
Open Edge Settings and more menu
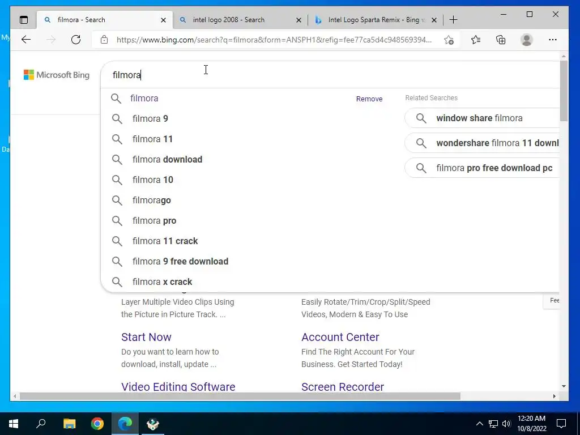553,40
